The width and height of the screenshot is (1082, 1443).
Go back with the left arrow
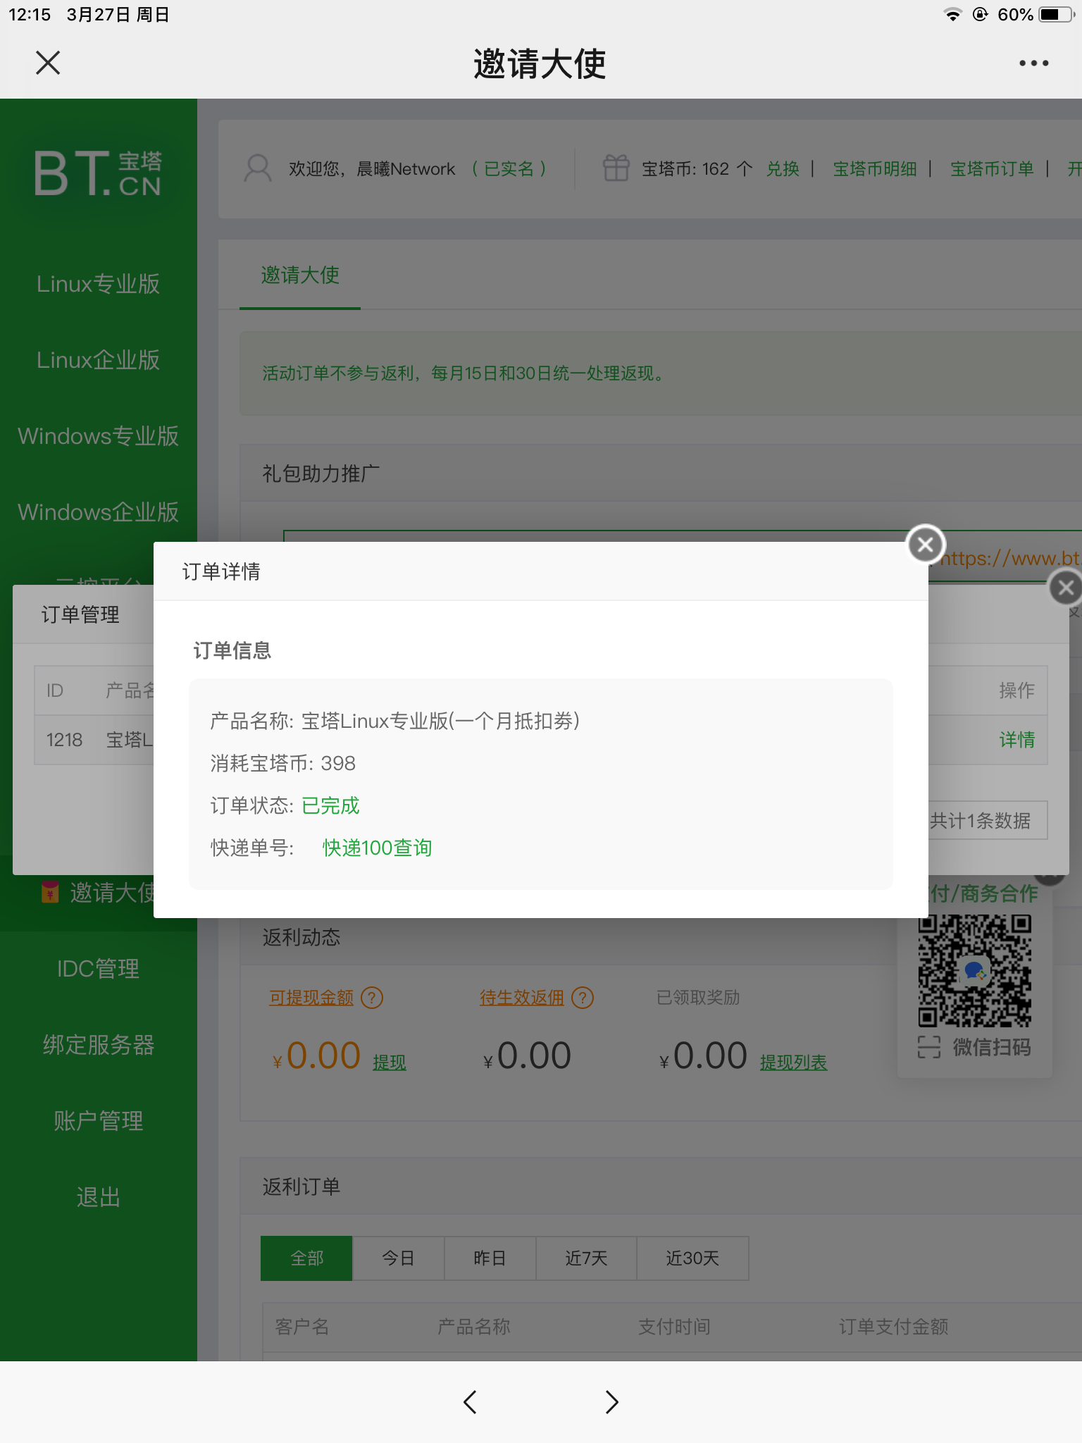point(470,1401)
